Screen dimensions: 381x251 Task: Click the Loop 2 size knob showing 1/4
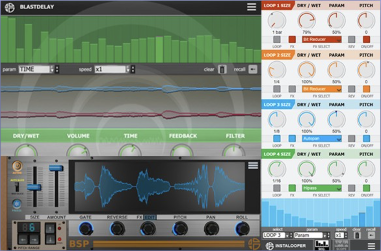coord(277,70)
